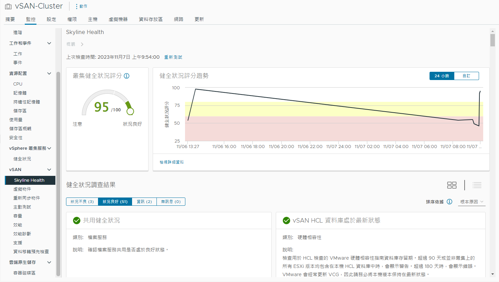Click the scroll-up arrow of main panel
This screenshot has width=499, height=282.
[x=493, y=31]
